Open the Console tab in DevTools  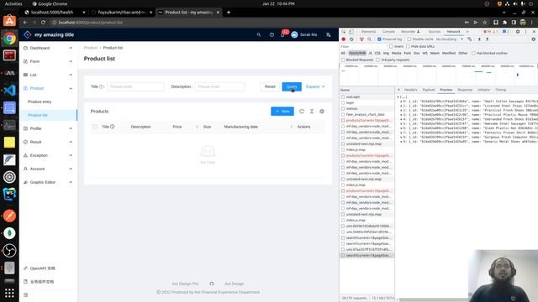(x=388, y=32)
